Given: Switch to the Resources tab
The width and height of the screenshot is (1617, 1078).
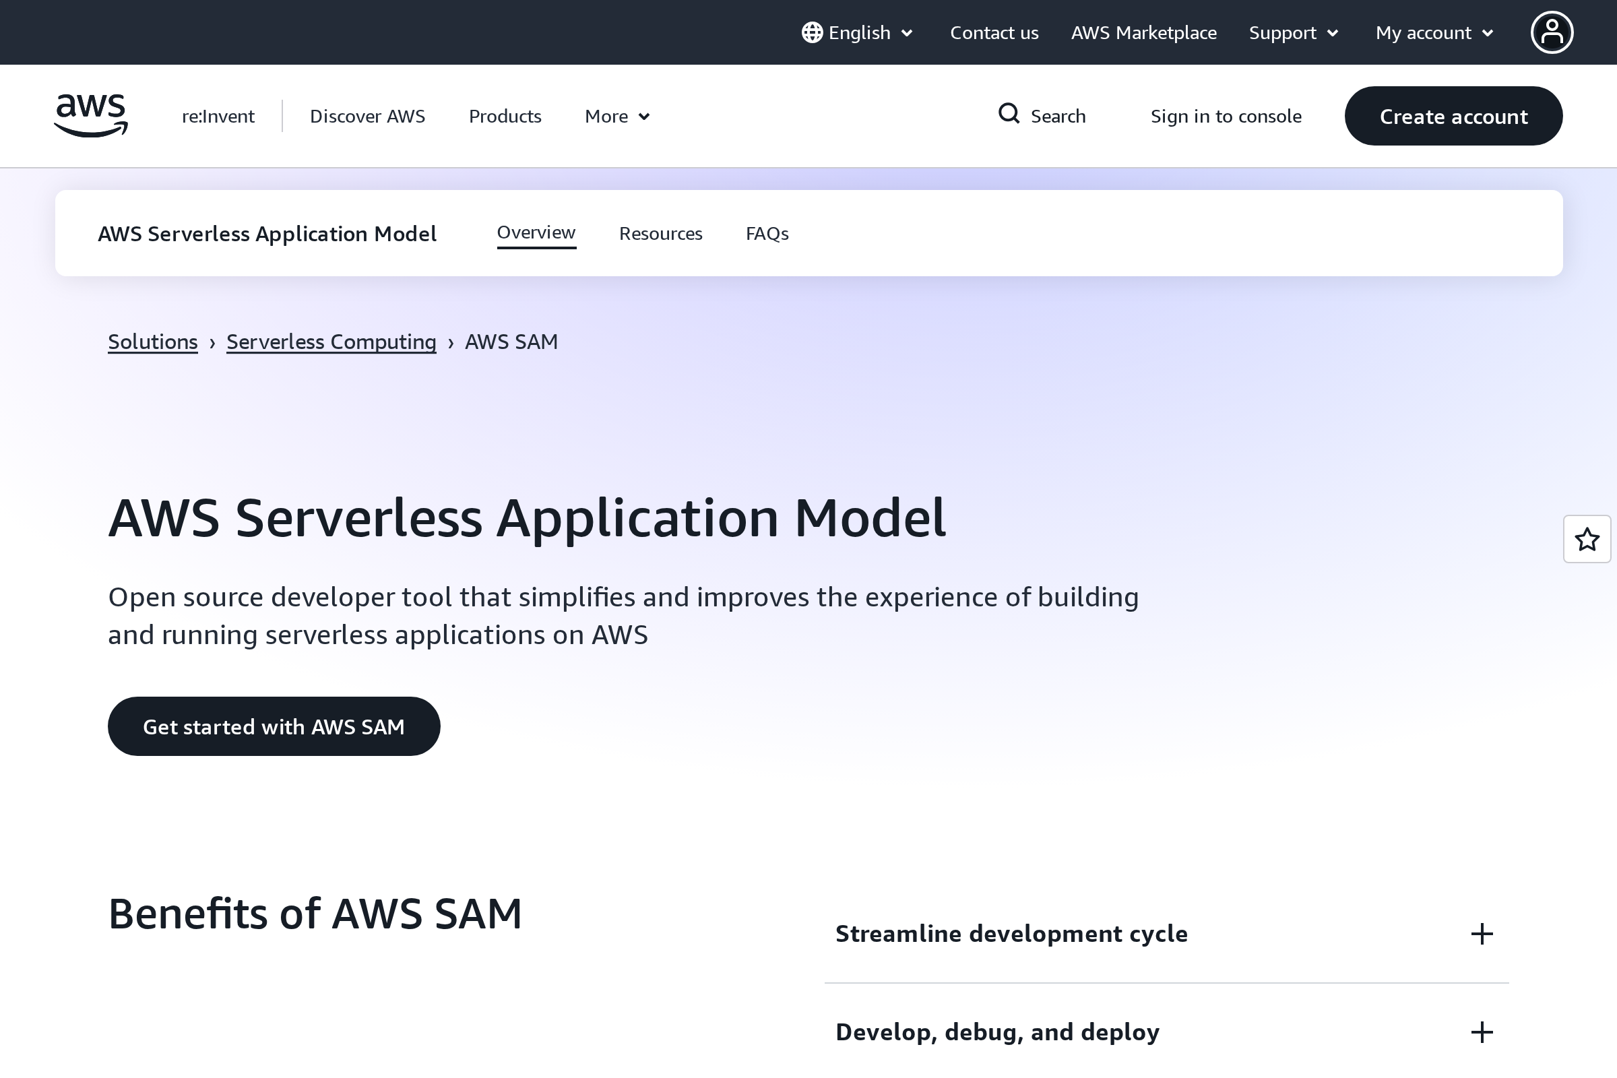Looking at the screenshot, I should (661, 233).
